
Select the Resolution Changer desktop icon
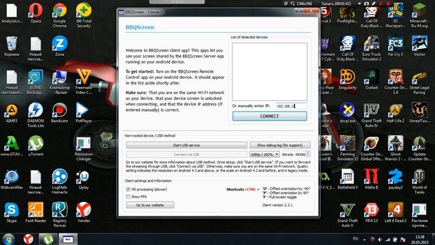(84, 148)
